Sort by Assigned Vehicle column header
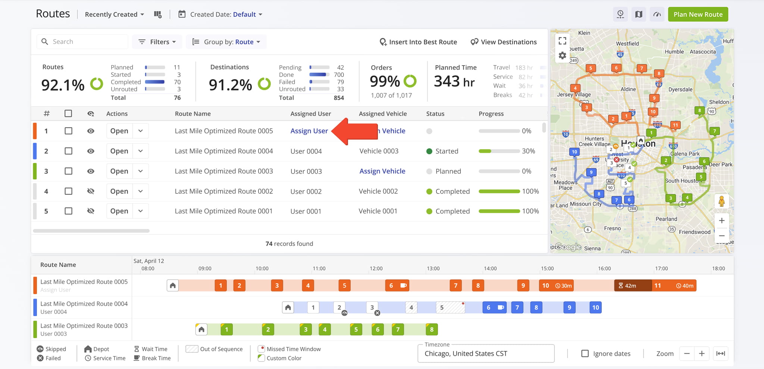This screenshot has height=369, width=764. pos(383,114)
